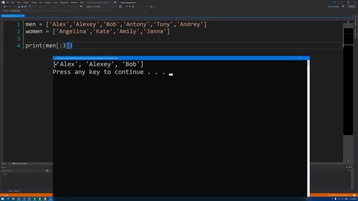Open the Python environment dropdown
The image size is (358, 201).
click(x=100, y=7)
